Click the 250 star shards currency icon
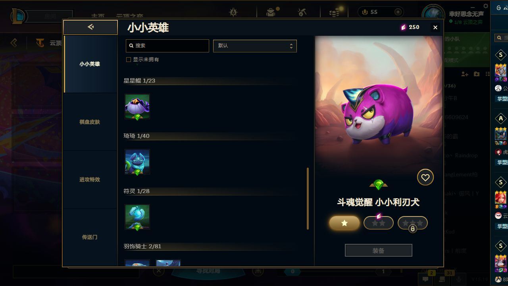Image resolution: width=508 pixels, height=286 pixels. (403, 27)
